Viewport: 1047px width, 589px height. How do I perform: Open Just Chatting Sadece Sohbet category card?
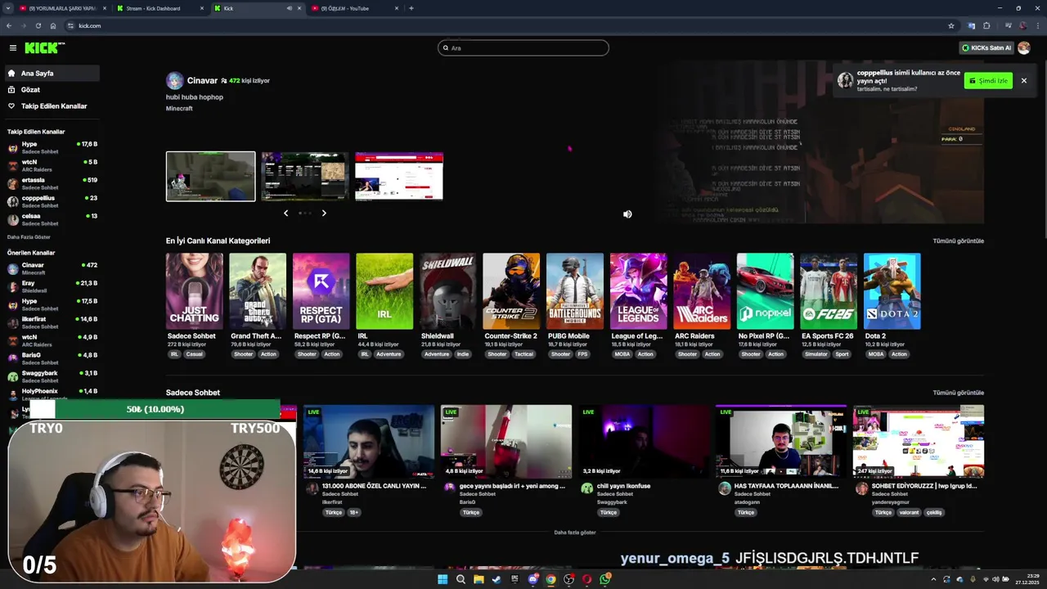click(194, 291)
